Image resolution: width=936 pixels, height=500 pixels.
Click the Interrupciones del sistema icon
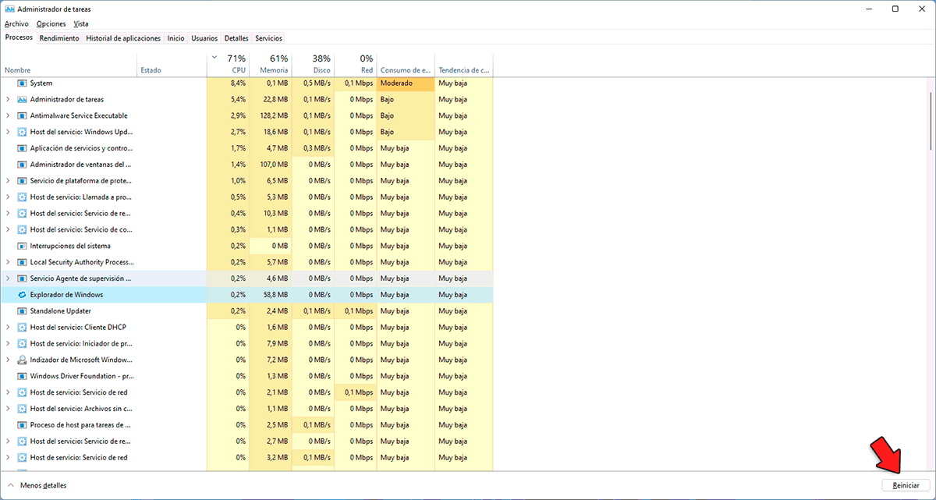point(22,246)
